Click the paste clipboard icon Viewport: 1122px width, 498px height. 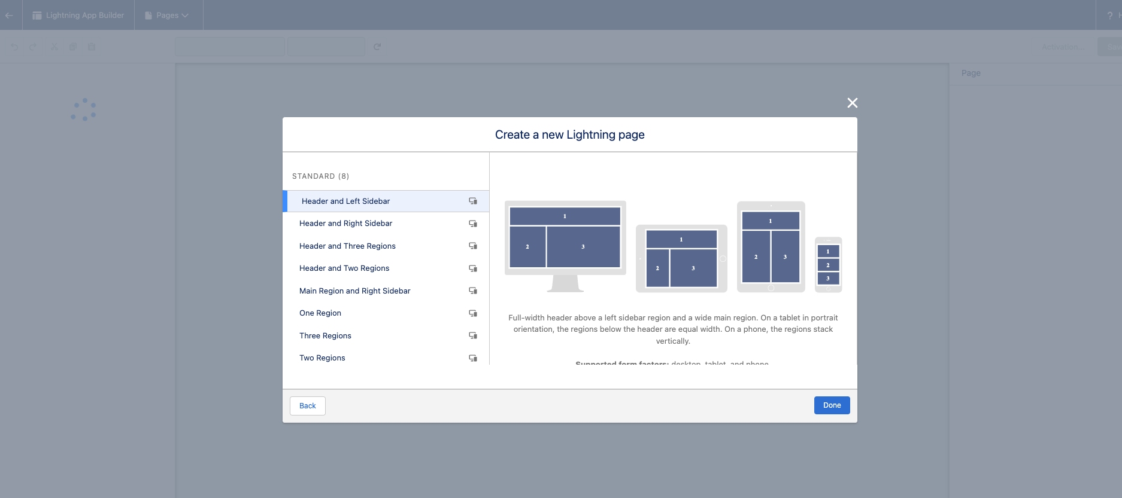pyautogui.click(x=92, y=47)
